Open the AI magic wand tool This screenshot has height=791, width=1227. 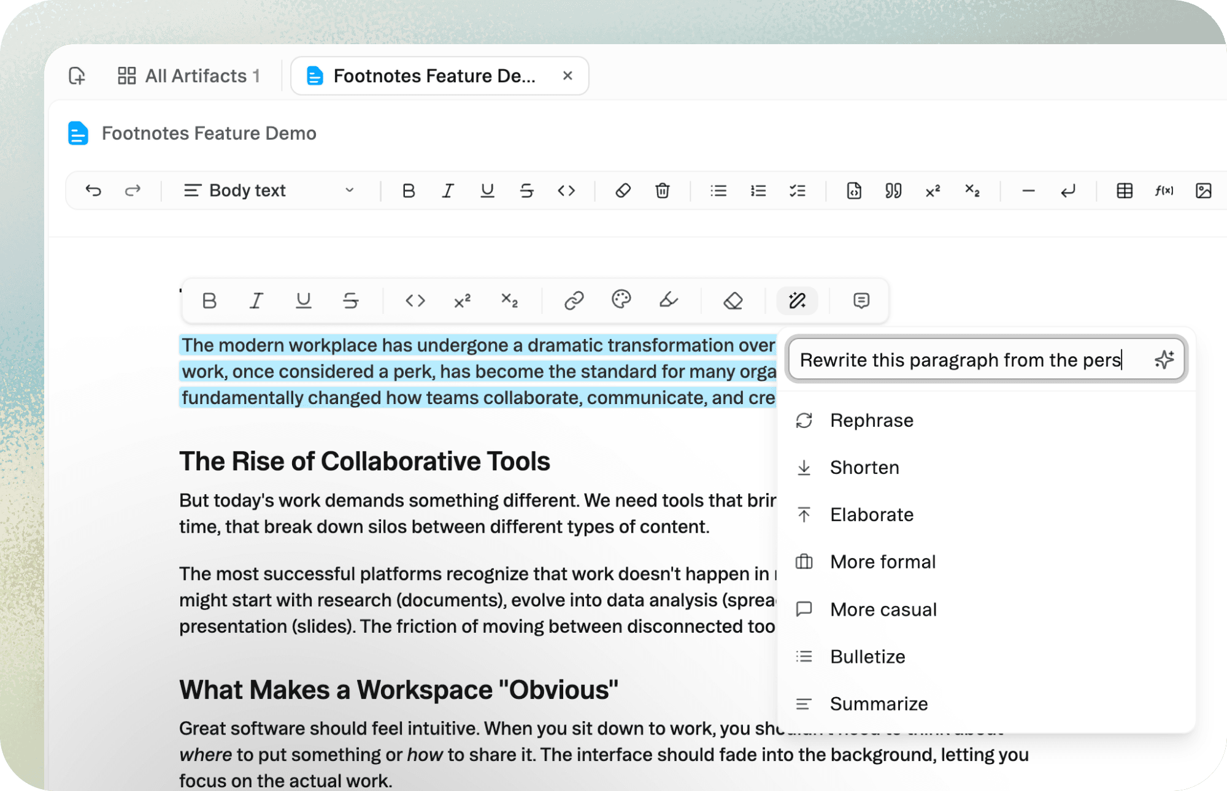pyautogui.click(x=797, y=300)
